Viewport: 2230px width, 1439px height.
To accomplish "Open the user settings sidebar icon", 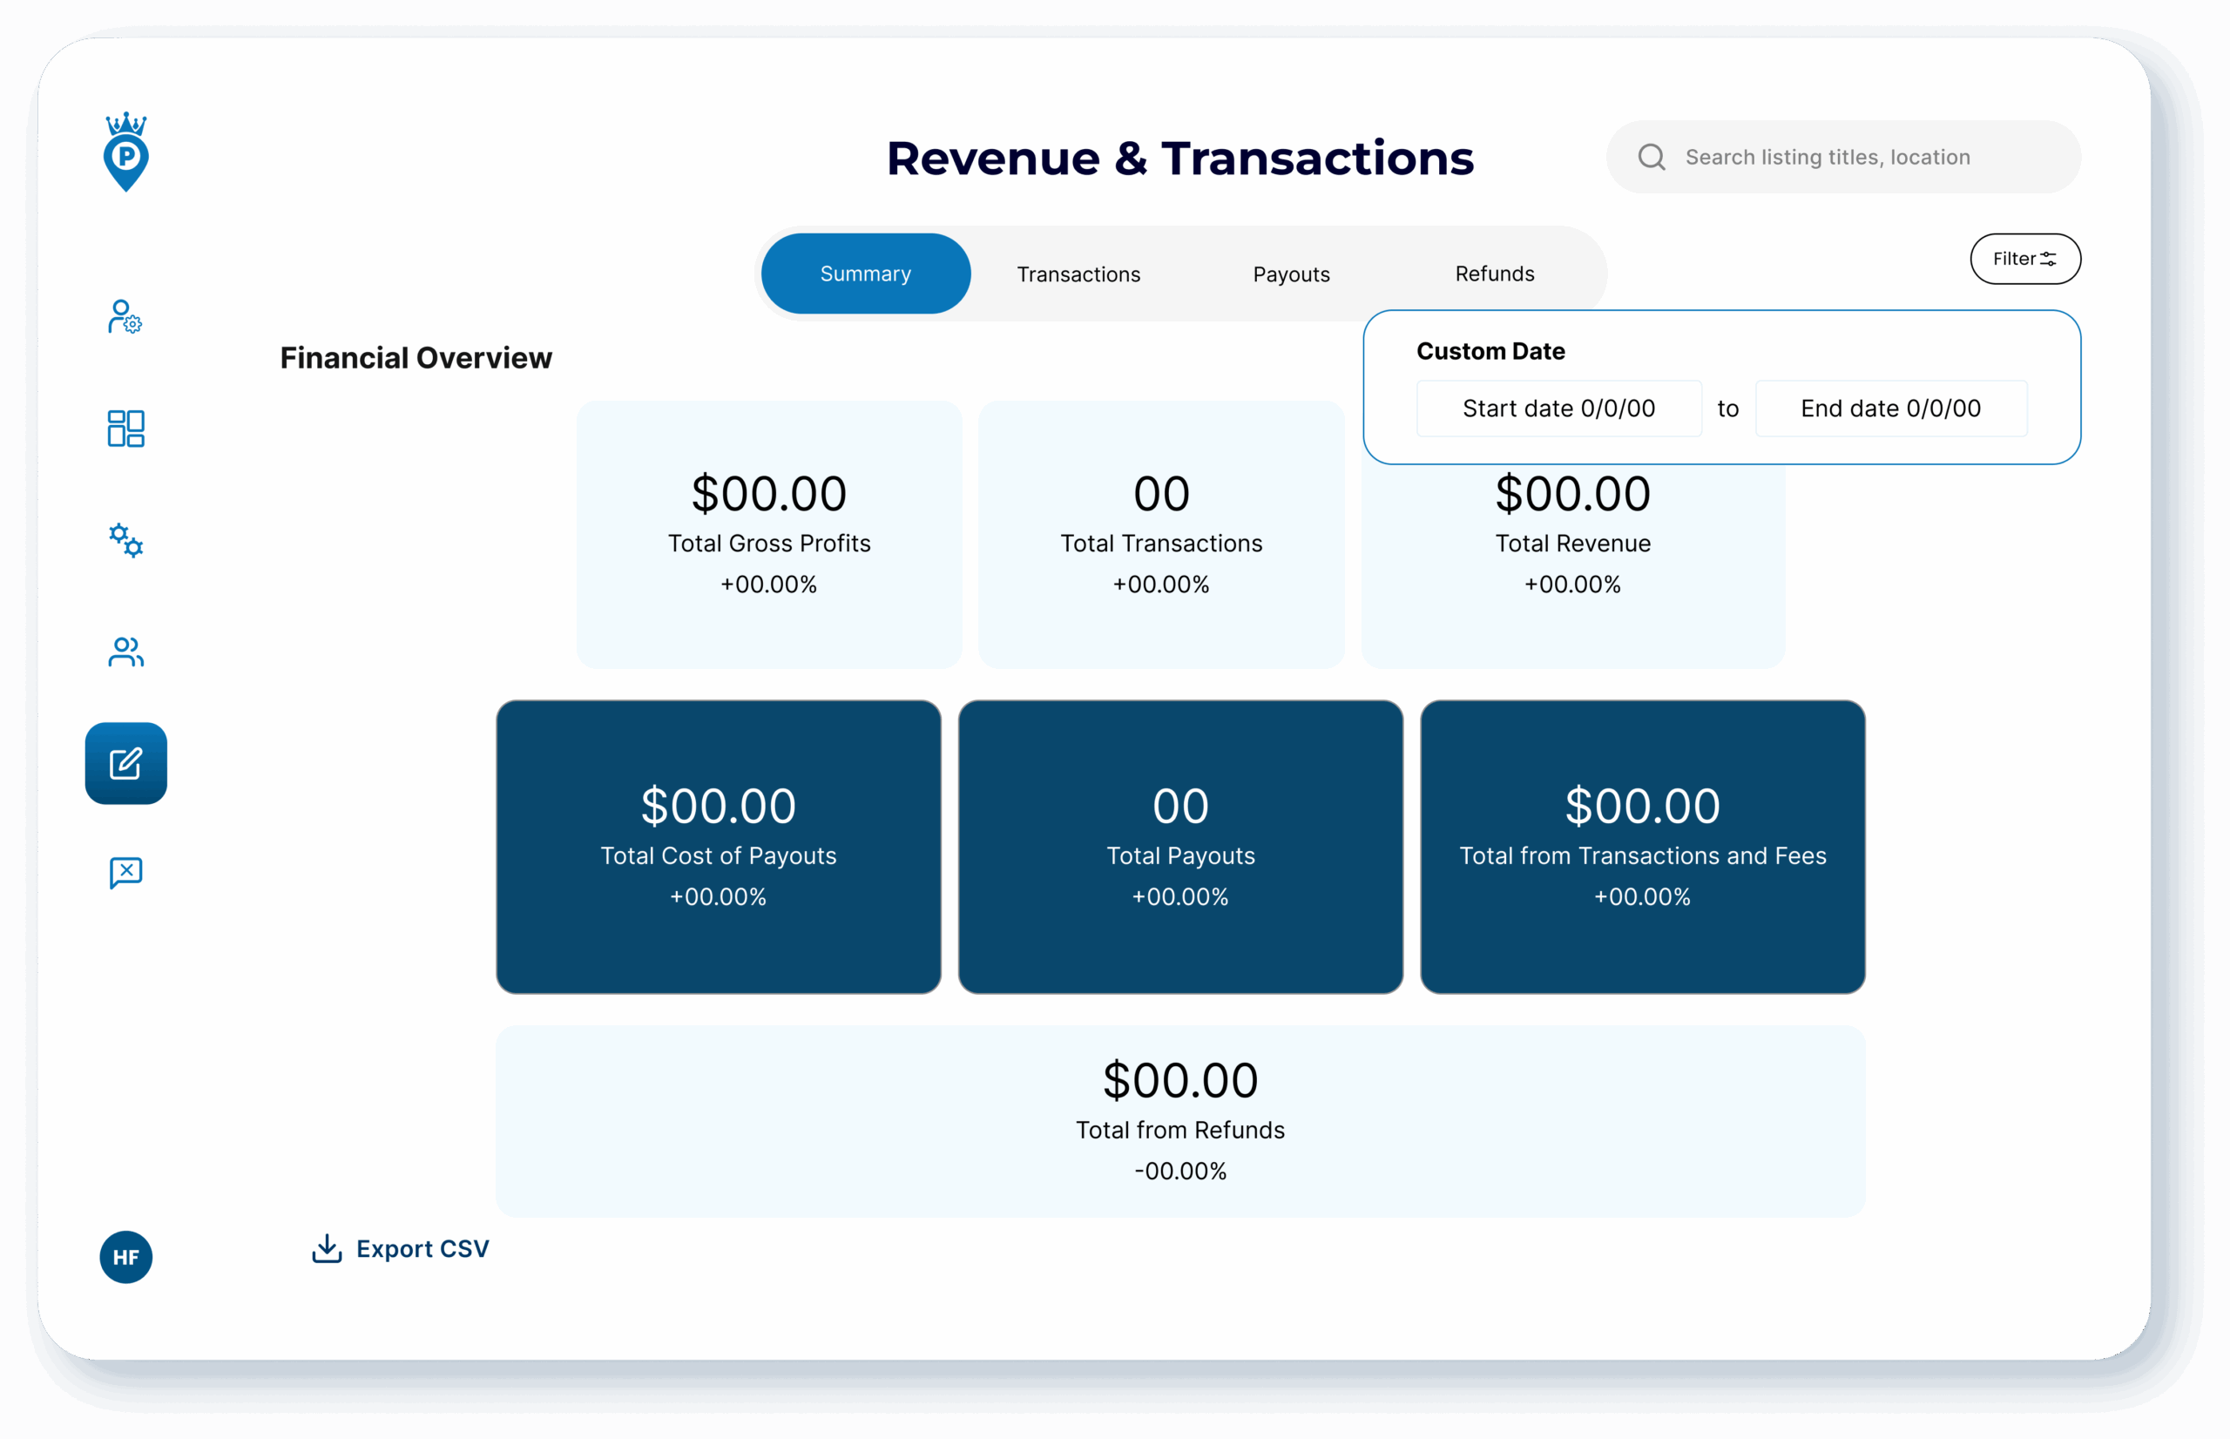I will point(125,317).
